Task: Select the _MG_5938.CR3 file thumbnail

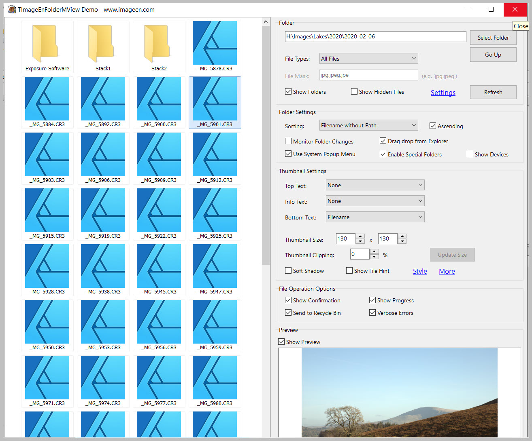Action: pos(103,270)
